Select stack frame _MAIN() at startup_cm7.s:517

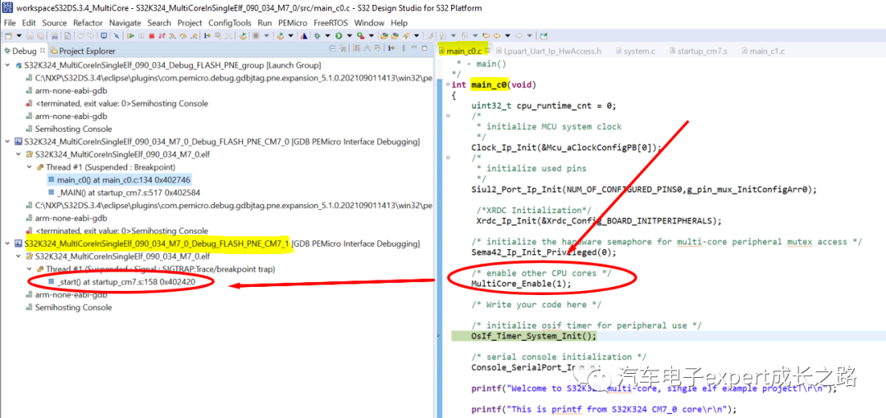click(x=125, y=193)
